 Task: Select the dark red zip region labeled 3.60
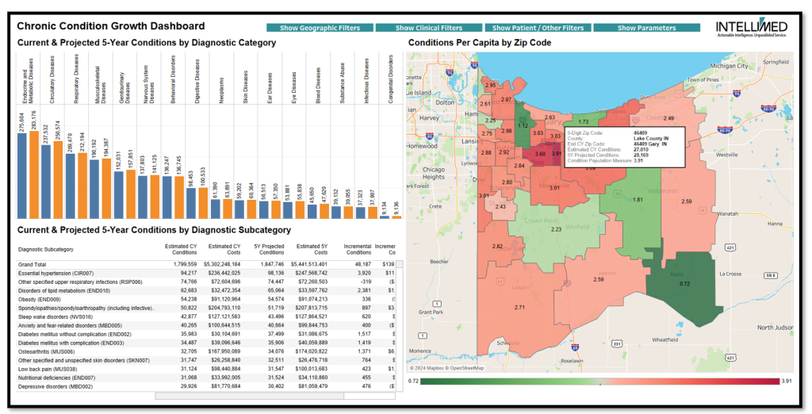click(538, 155)
